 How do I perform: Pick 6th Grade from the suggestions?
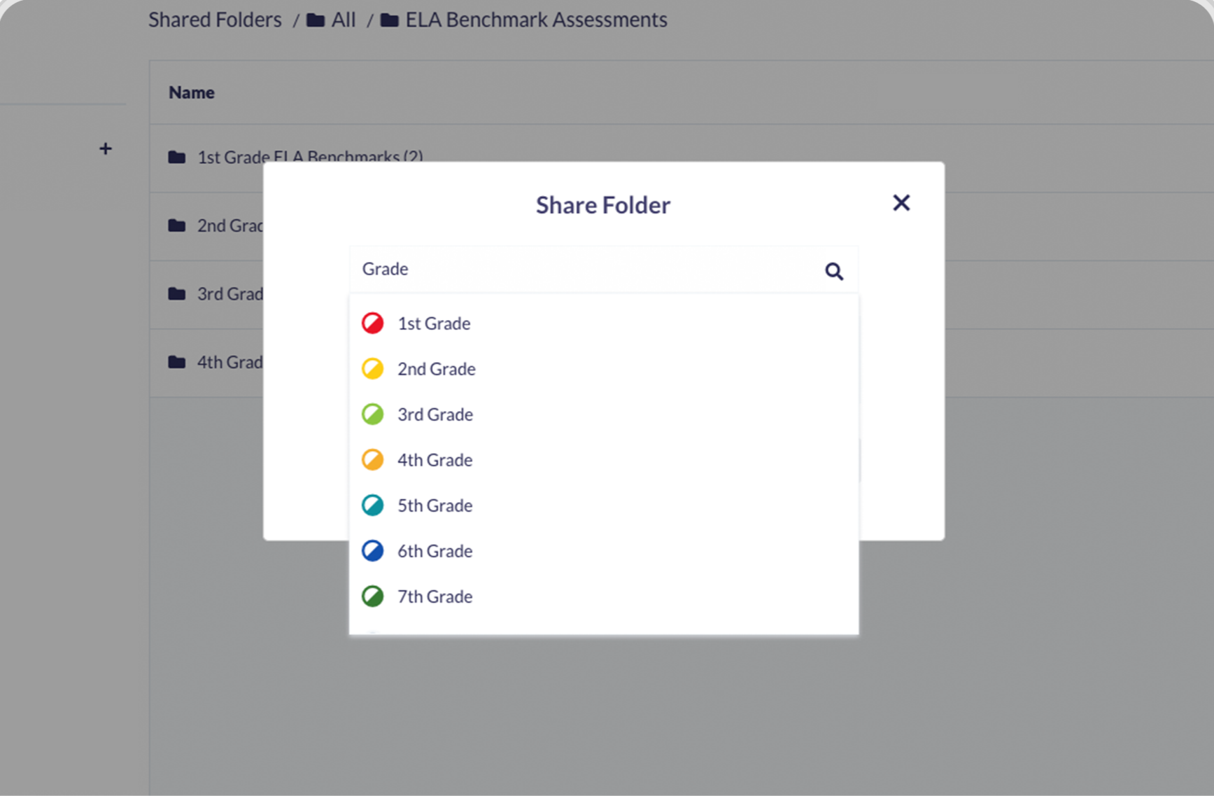[435, 551]
